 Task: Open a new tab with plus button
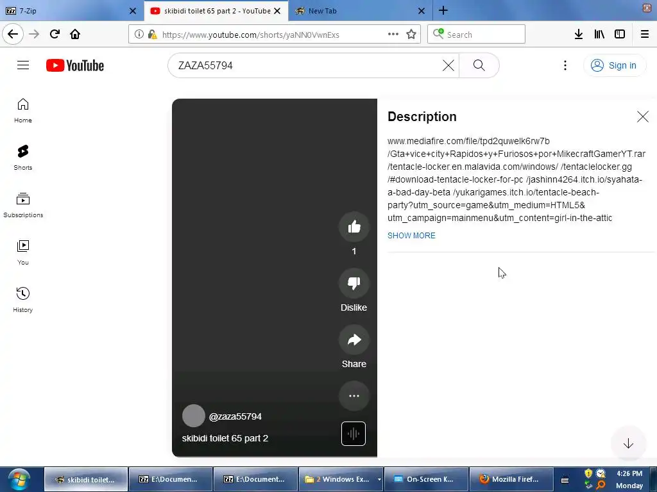click(x=443, y=11)
